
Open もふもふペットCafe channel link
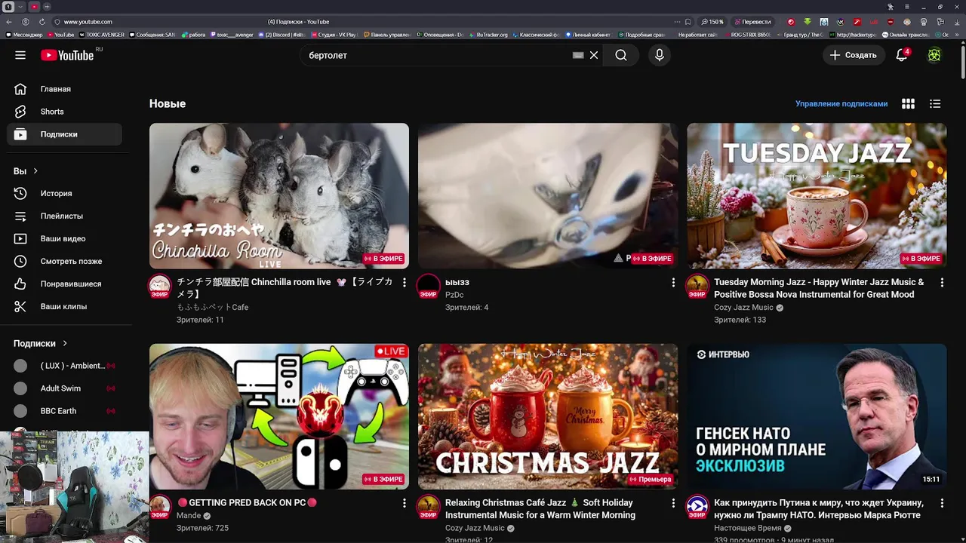coord(213,308)
